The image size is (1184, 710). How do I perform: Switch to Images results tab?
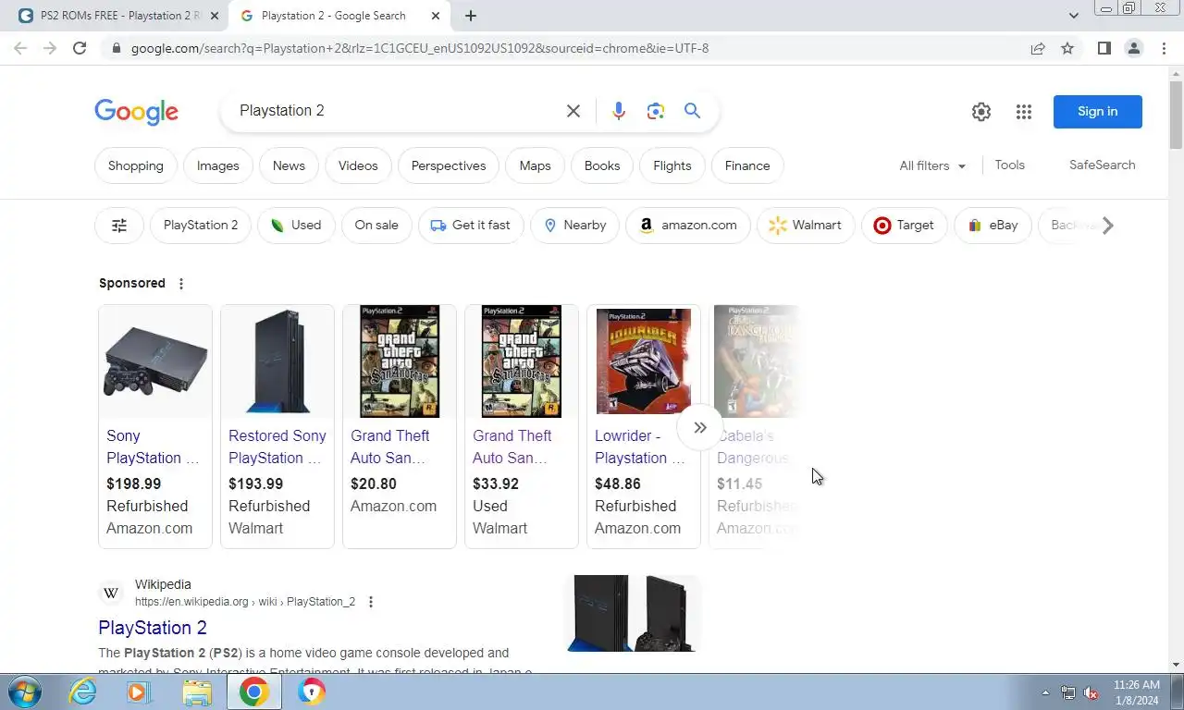click(218, 166)
